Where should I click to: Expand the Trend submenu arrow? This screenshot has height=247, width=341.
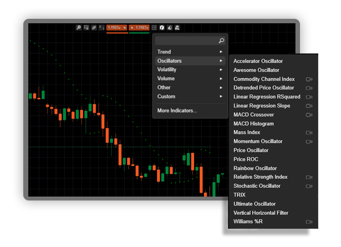click(221, 52)
